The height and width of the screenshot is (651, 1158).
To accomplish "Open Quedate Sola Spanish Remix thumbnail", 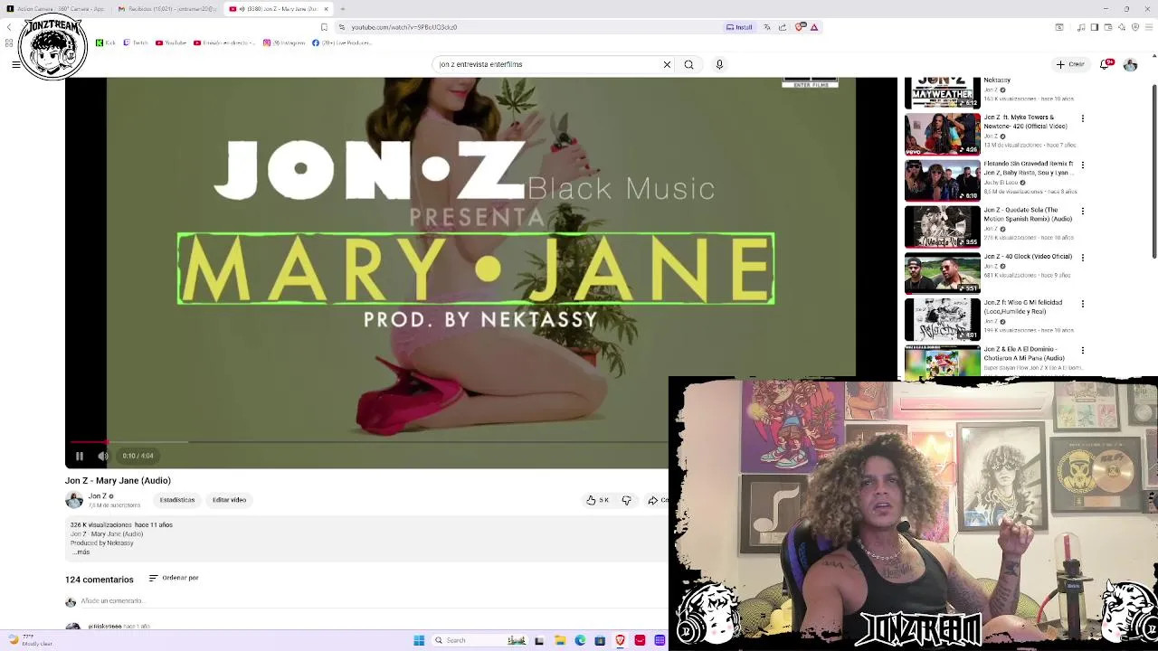I will pyautogui.click(x=942, y=225).
